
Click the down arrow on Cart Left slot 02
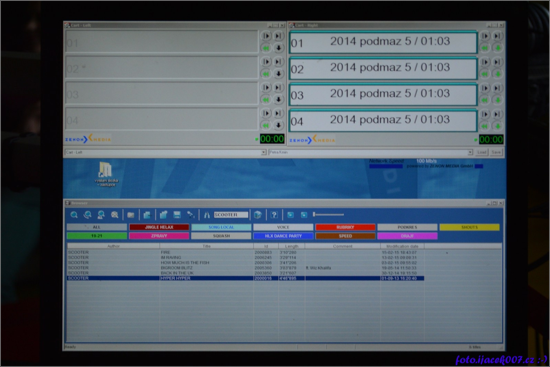278,74
